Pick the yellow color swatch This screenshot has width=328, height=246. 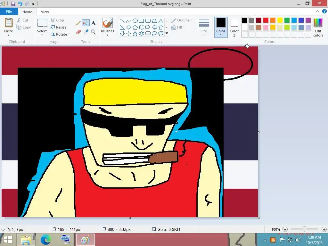(x=280, y=20)
